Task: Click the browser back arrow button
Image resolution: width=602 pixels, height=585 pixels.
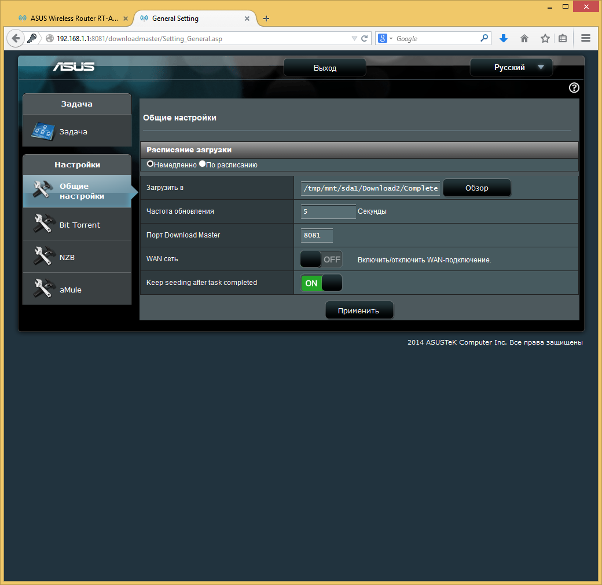Action: 16,38
